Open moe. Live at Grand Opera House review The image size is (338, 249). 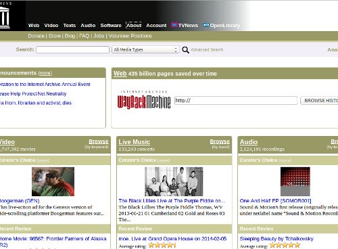[172, 239]
